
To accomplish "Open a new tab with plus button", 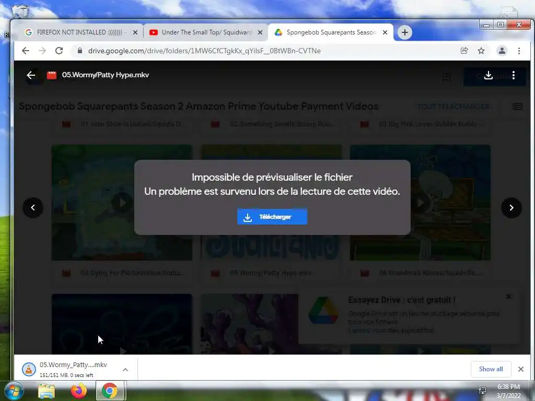I will [405, 32].
